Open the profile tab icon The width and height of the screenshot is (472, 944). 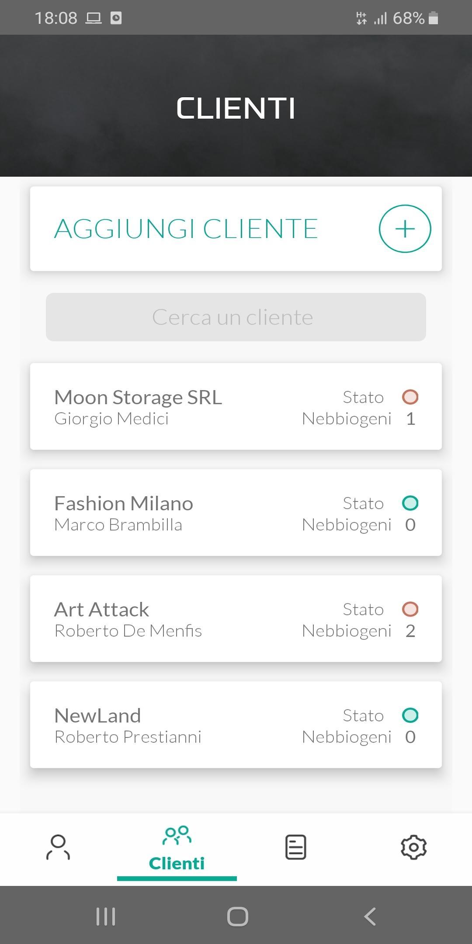point(58,847)
